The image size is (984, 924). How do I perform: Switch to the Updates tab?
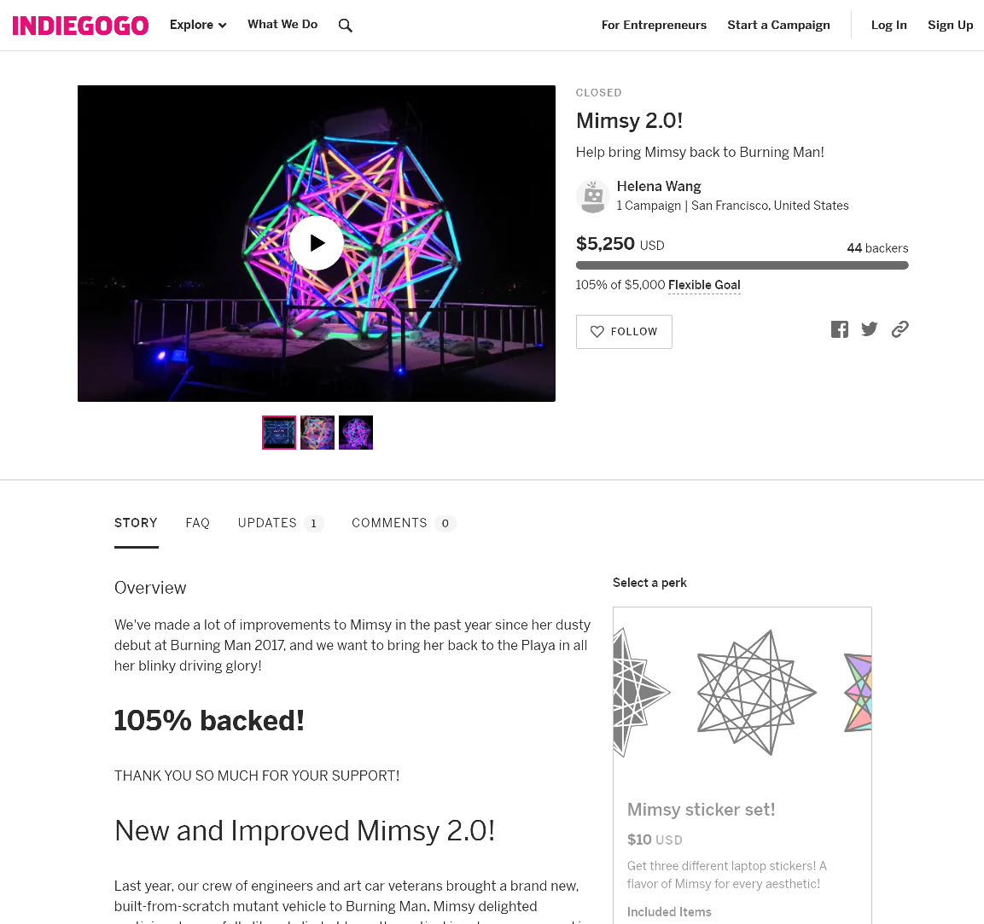click(281, 523)
